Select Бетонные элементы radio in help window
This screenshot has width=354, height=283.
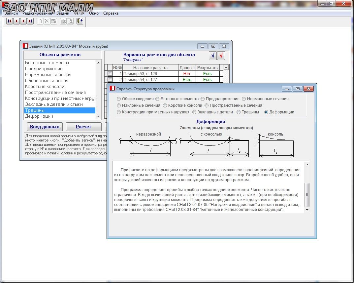click(x=157, y=99)
